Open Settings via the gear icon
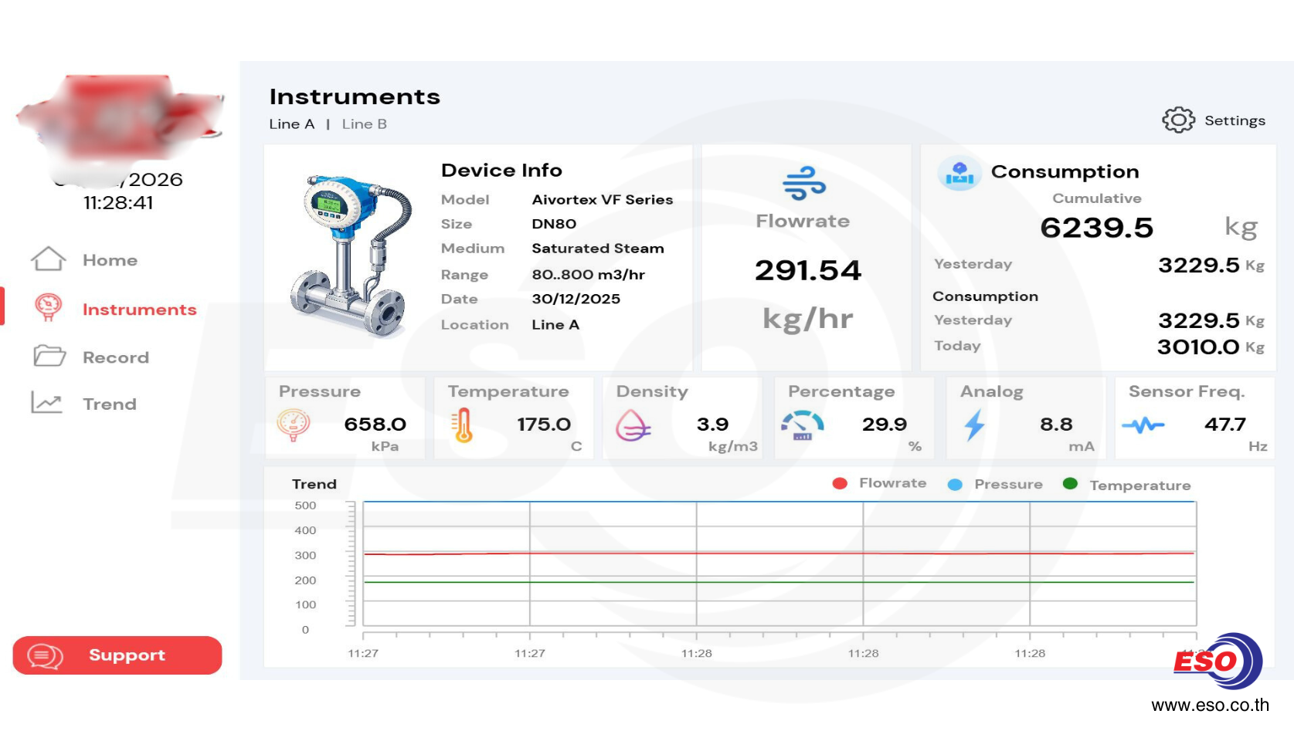Screen dimensions: 1294x741 1178,120
